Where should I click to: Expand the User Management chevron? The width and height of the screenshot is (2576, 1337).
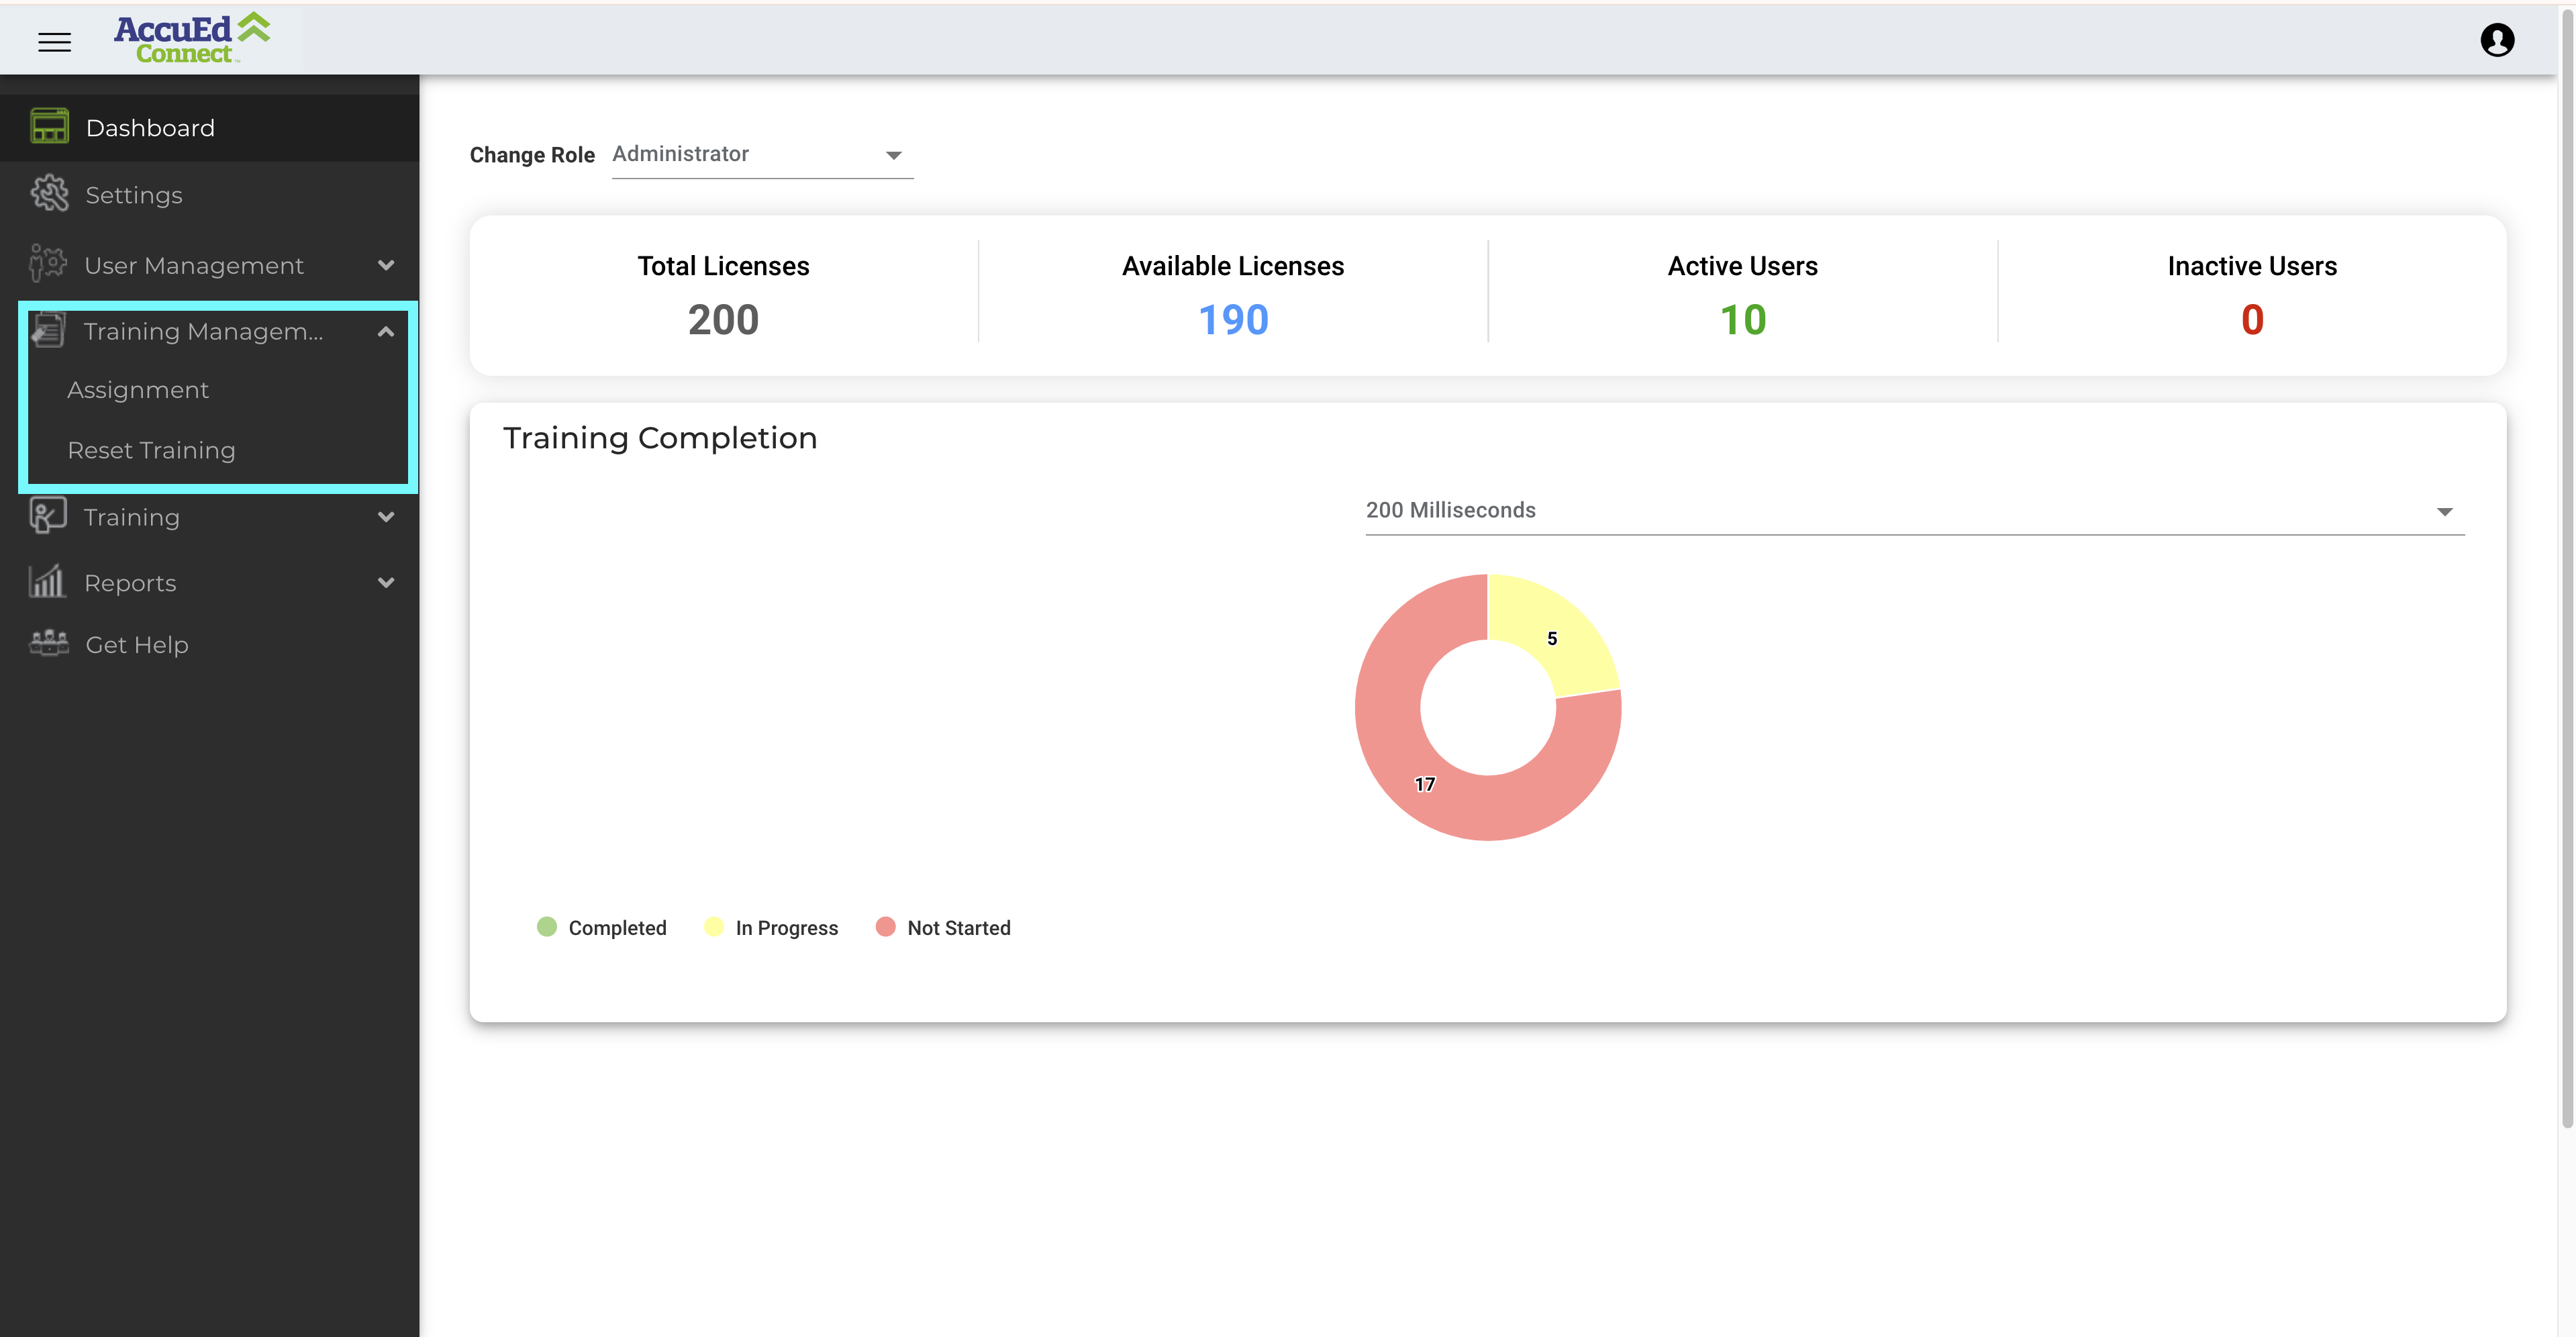[x=386, y=265]
